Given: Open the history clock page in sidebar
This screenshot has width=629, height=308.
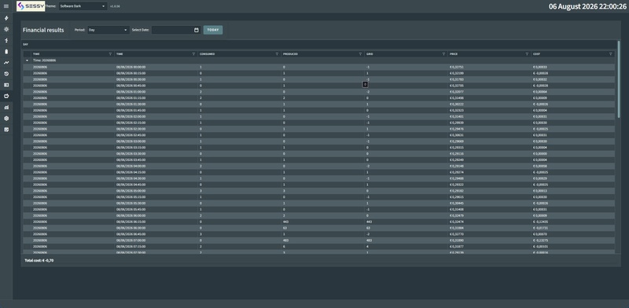Looking at the screenshot, I should coord(6,74).
